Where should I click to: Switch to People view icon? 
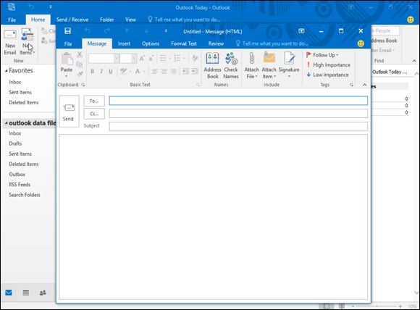coord(43,293)
